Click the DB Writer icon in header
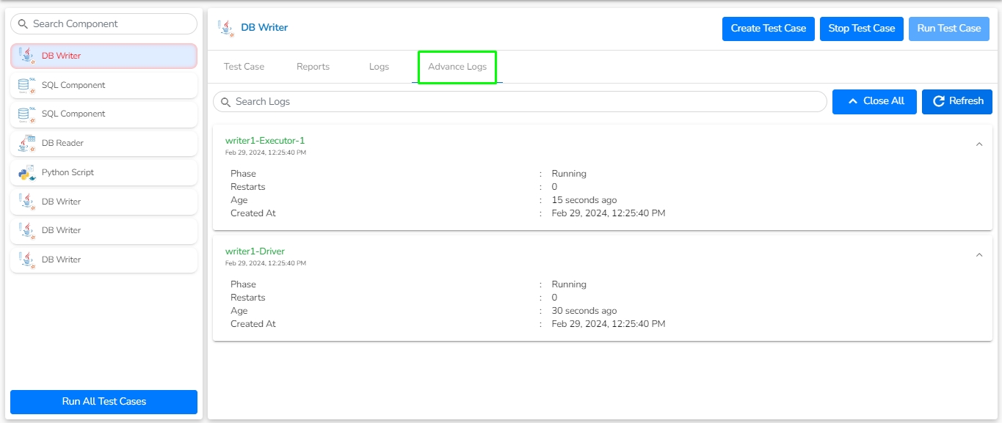This screenshot has height=423, width=1002. pos(226,29)
